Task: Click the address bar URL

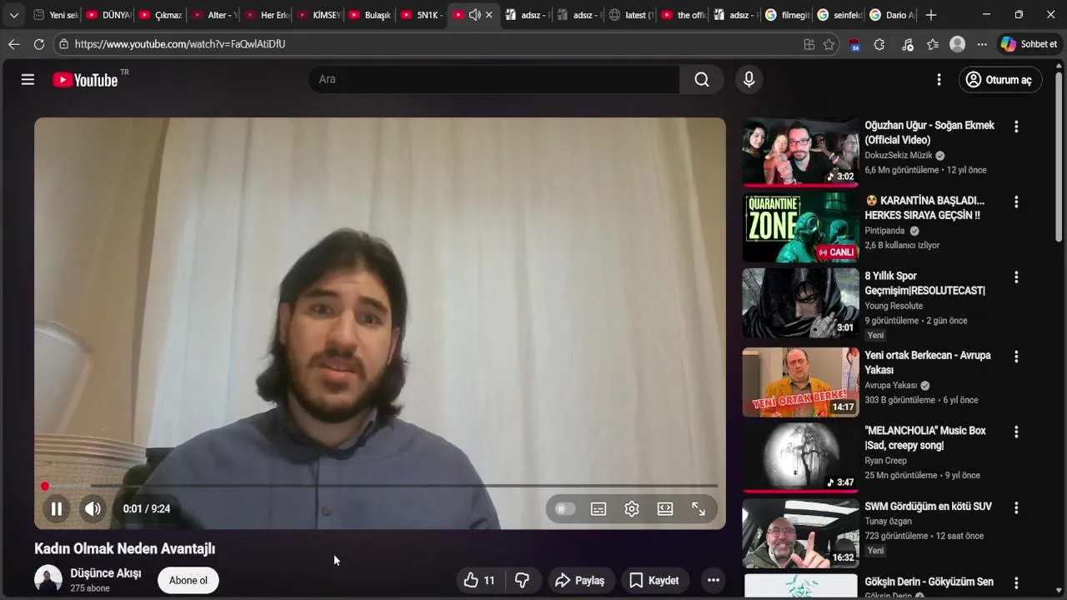Action: [180, 44]
